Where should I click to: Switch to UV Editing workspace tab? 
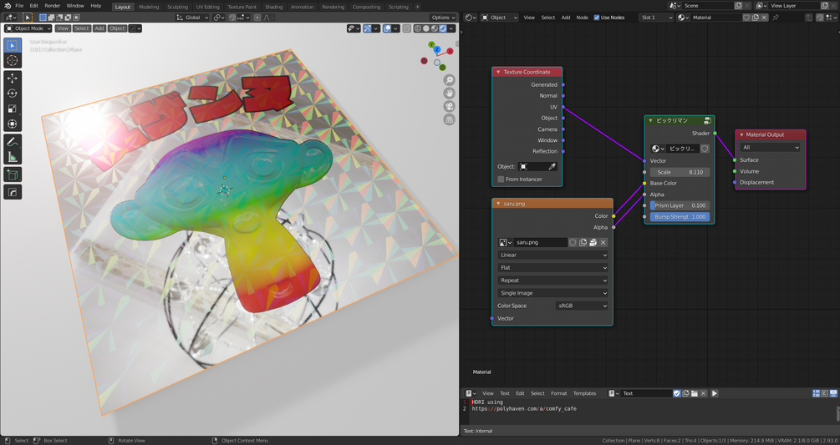[207, 7]
